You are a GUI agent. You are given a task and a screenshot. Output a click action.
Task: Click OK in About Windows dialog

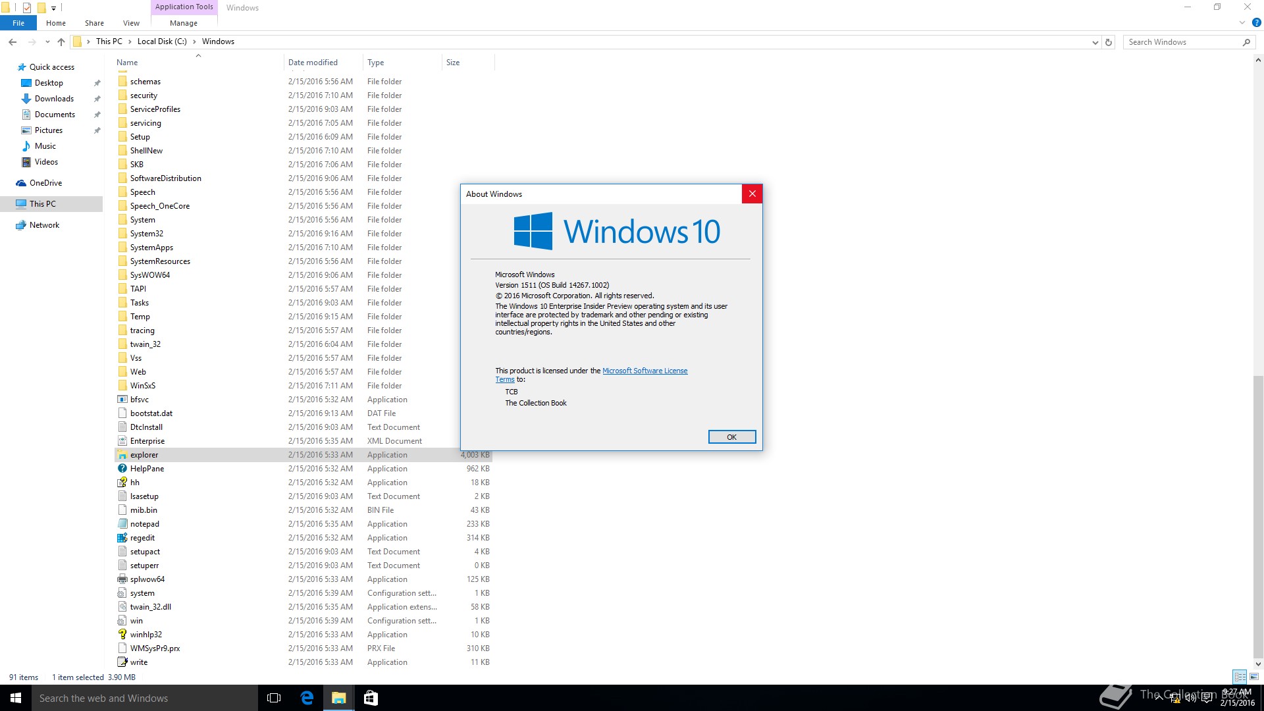tap(732, 437)
